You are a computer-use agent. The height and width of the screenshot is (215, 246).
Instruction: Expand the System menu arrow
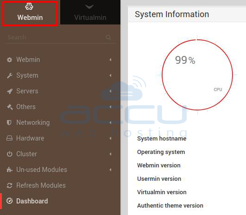coord(110,75)
